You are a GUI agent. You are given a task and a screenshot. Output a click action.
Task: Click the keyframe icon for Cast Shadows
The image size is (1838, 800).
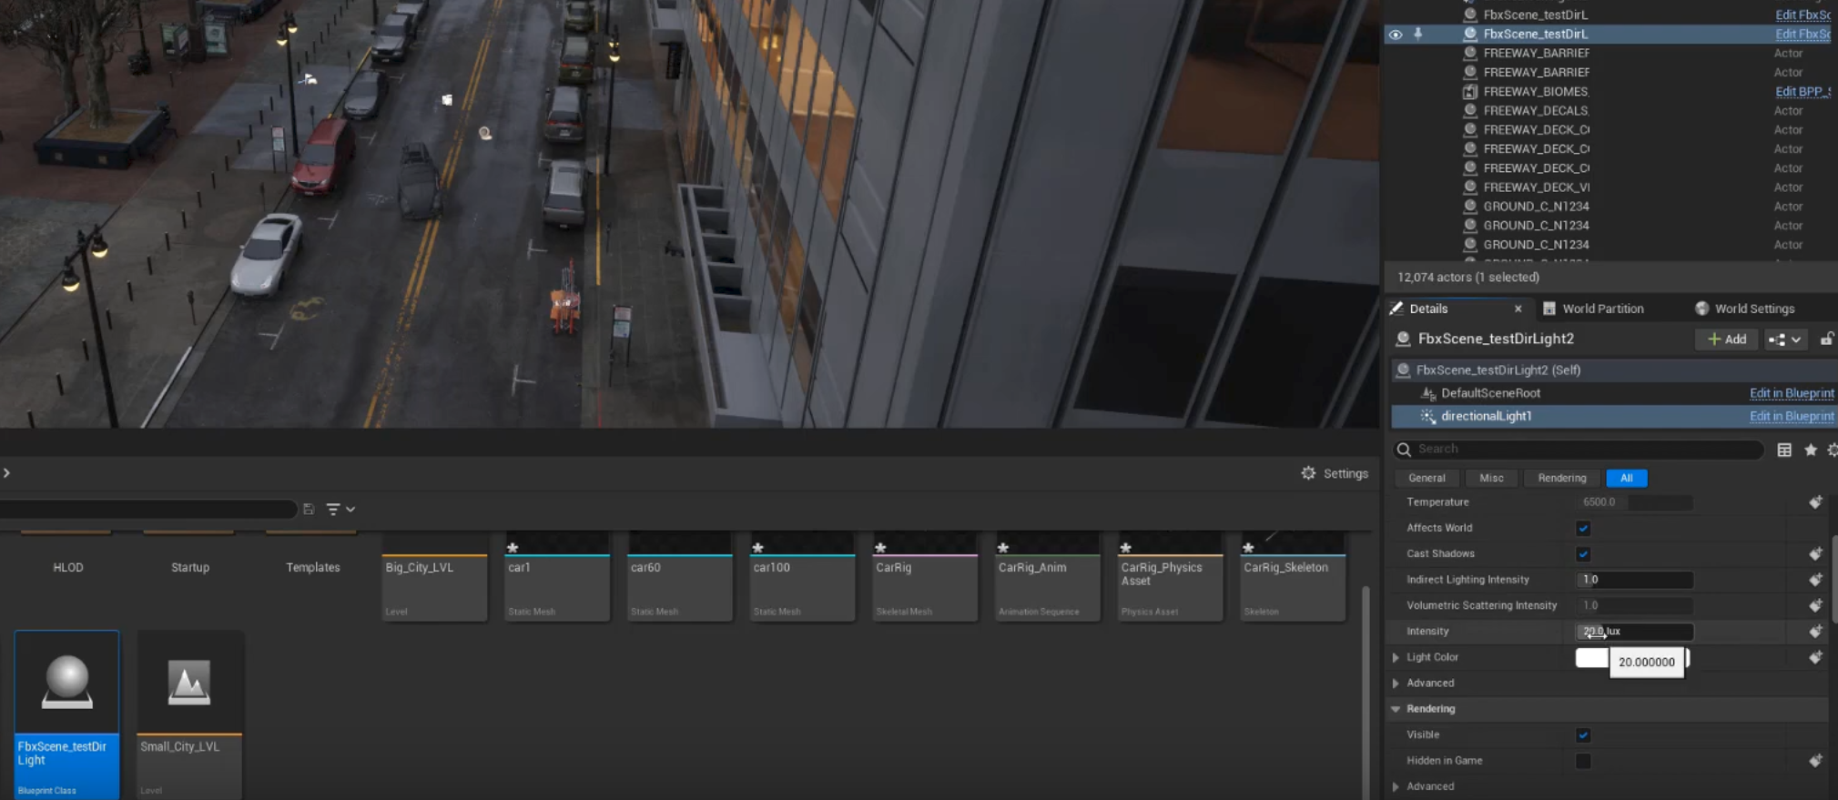1815,554
